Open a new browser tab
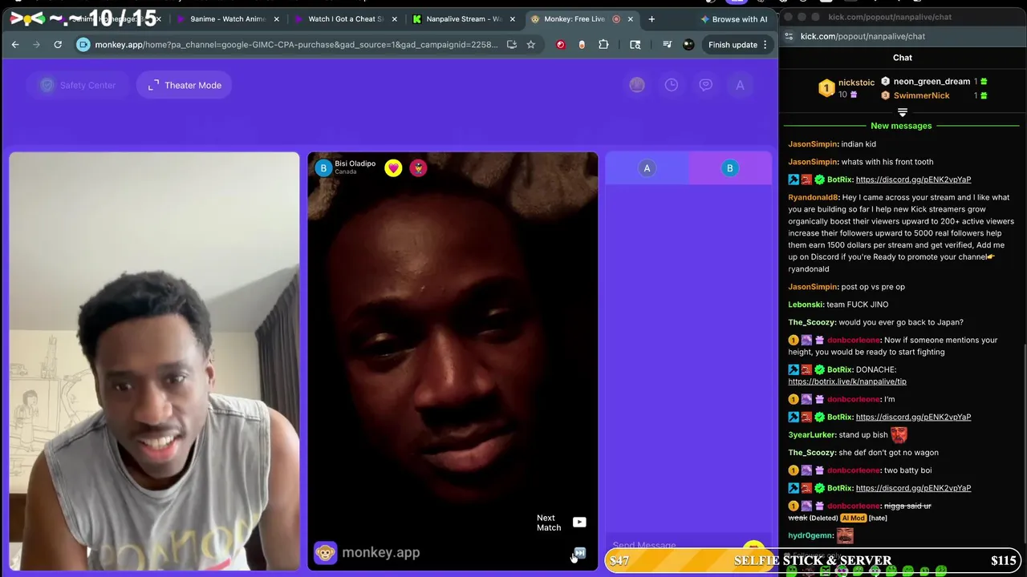Image resolution: width=1027 pixels, height=577 pixels. click(x=652, y=18)
